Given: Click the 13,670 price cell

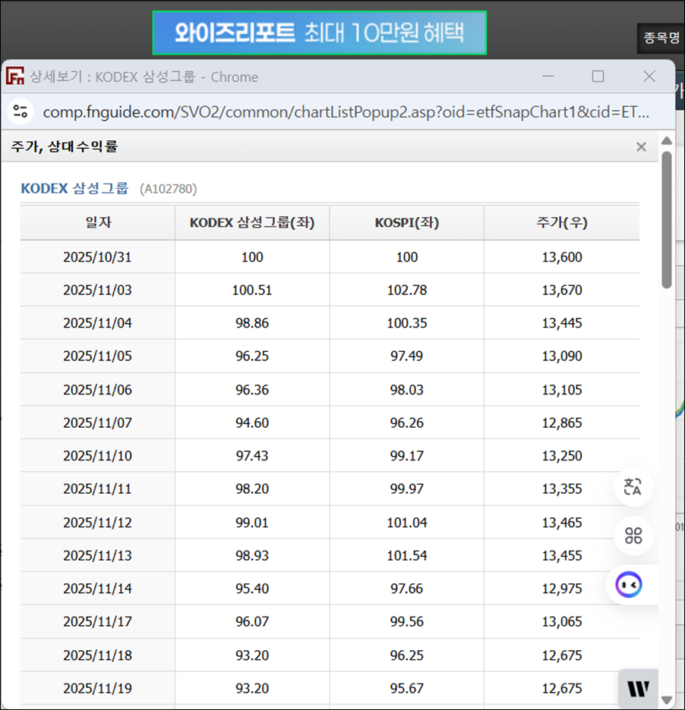Looking at the screenshot, I should [562, 290].
